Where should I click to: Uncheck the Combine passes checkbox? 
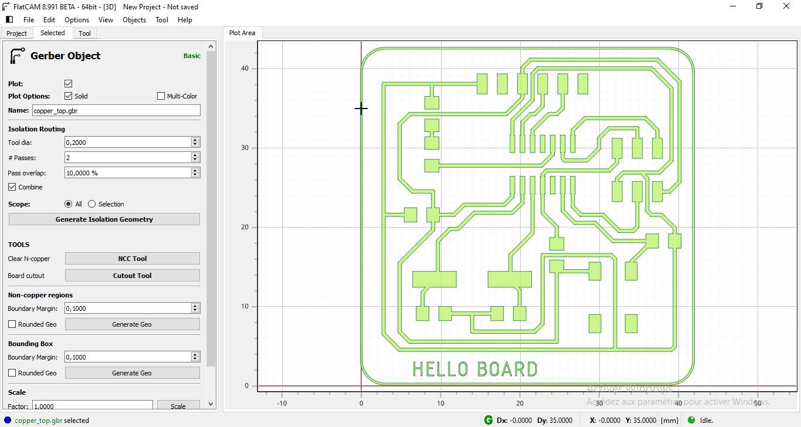(12, 187)
